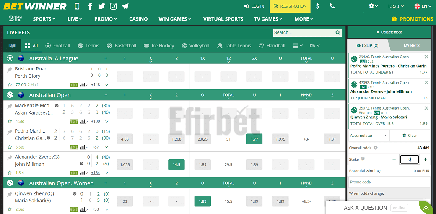
Task: Click the Clear bet slip button
Action: [x=410, y=136]
